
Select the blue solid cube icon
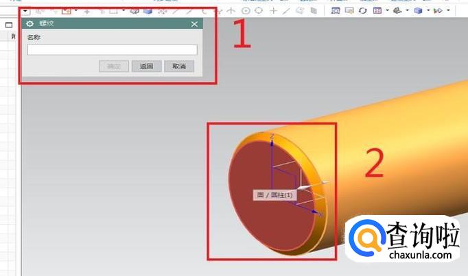(x=148, y=11)
